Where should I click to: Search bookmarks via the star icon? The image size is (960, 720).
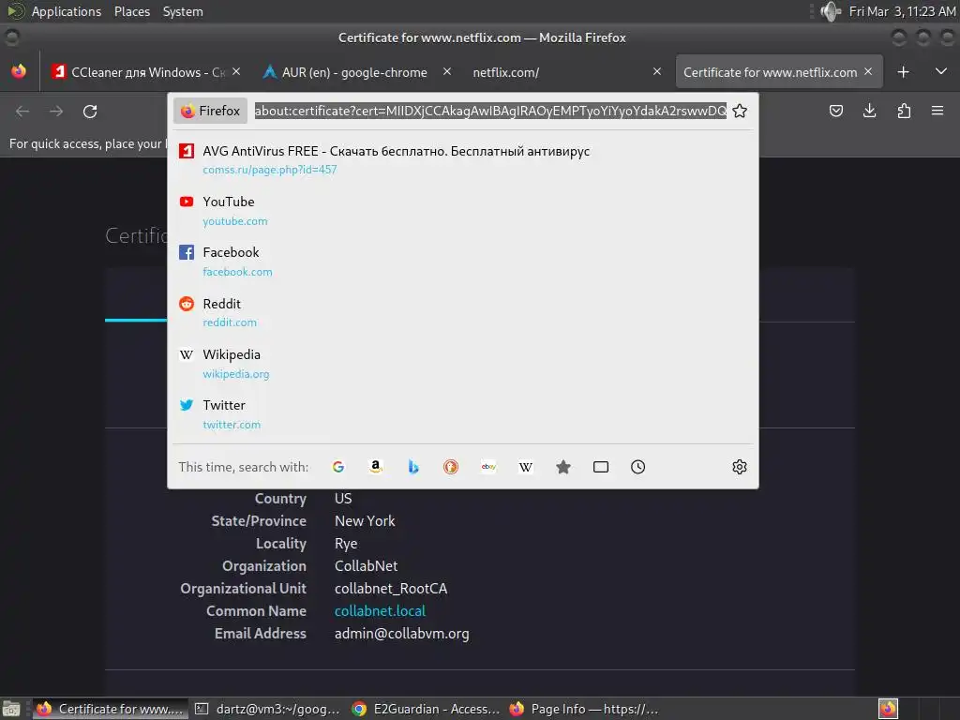click(x=563, y=467)
